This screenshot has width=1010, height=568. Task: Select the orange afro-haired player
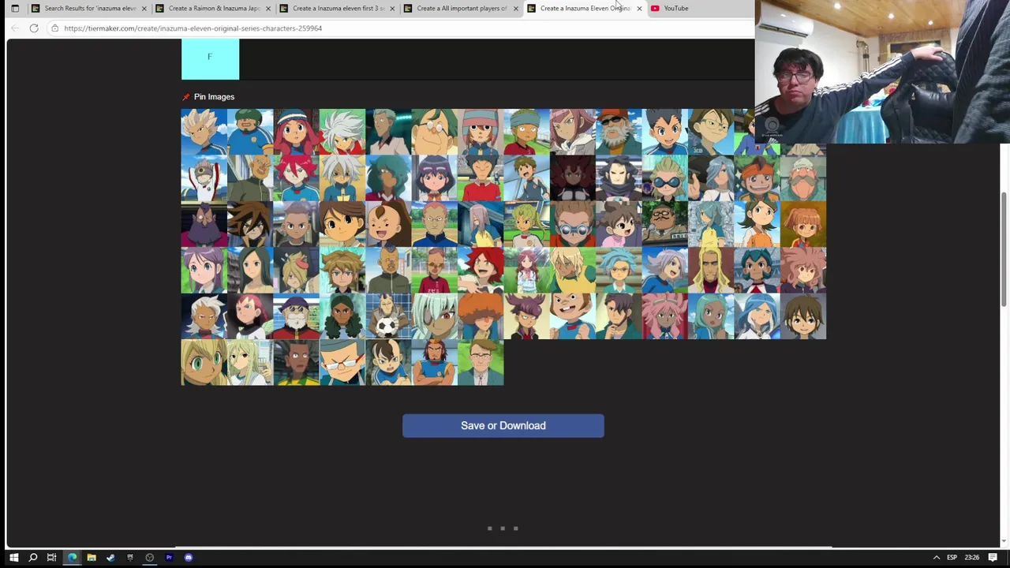tap(481, 316)
